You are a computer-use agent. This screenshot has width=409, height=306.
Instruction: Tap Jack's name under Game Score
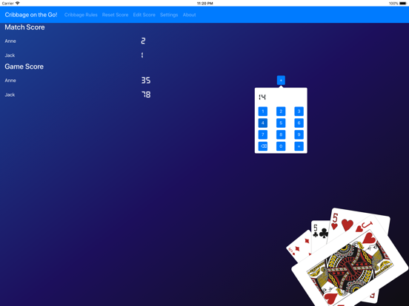click(x=10, y=95)
